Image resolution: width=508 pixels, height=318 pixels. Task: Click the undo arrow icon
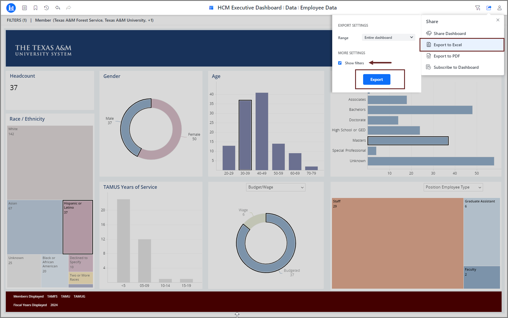58,8
